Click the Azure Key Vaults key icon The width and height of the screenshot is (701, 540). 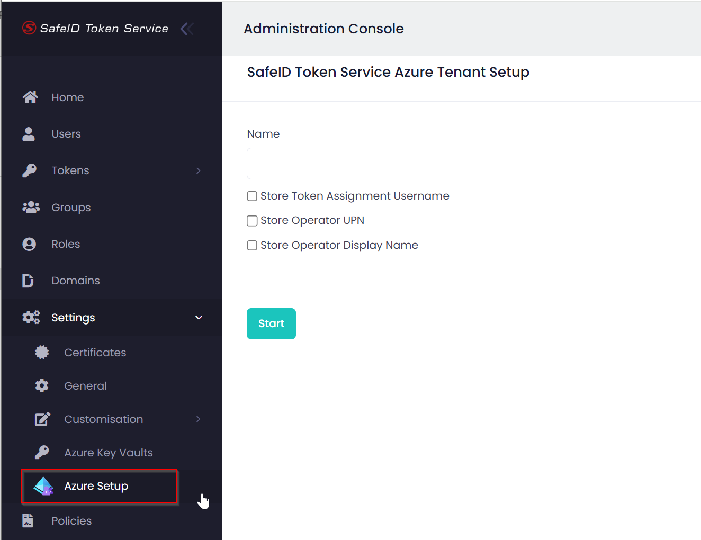pyautogui.click(x=42, y=453)
